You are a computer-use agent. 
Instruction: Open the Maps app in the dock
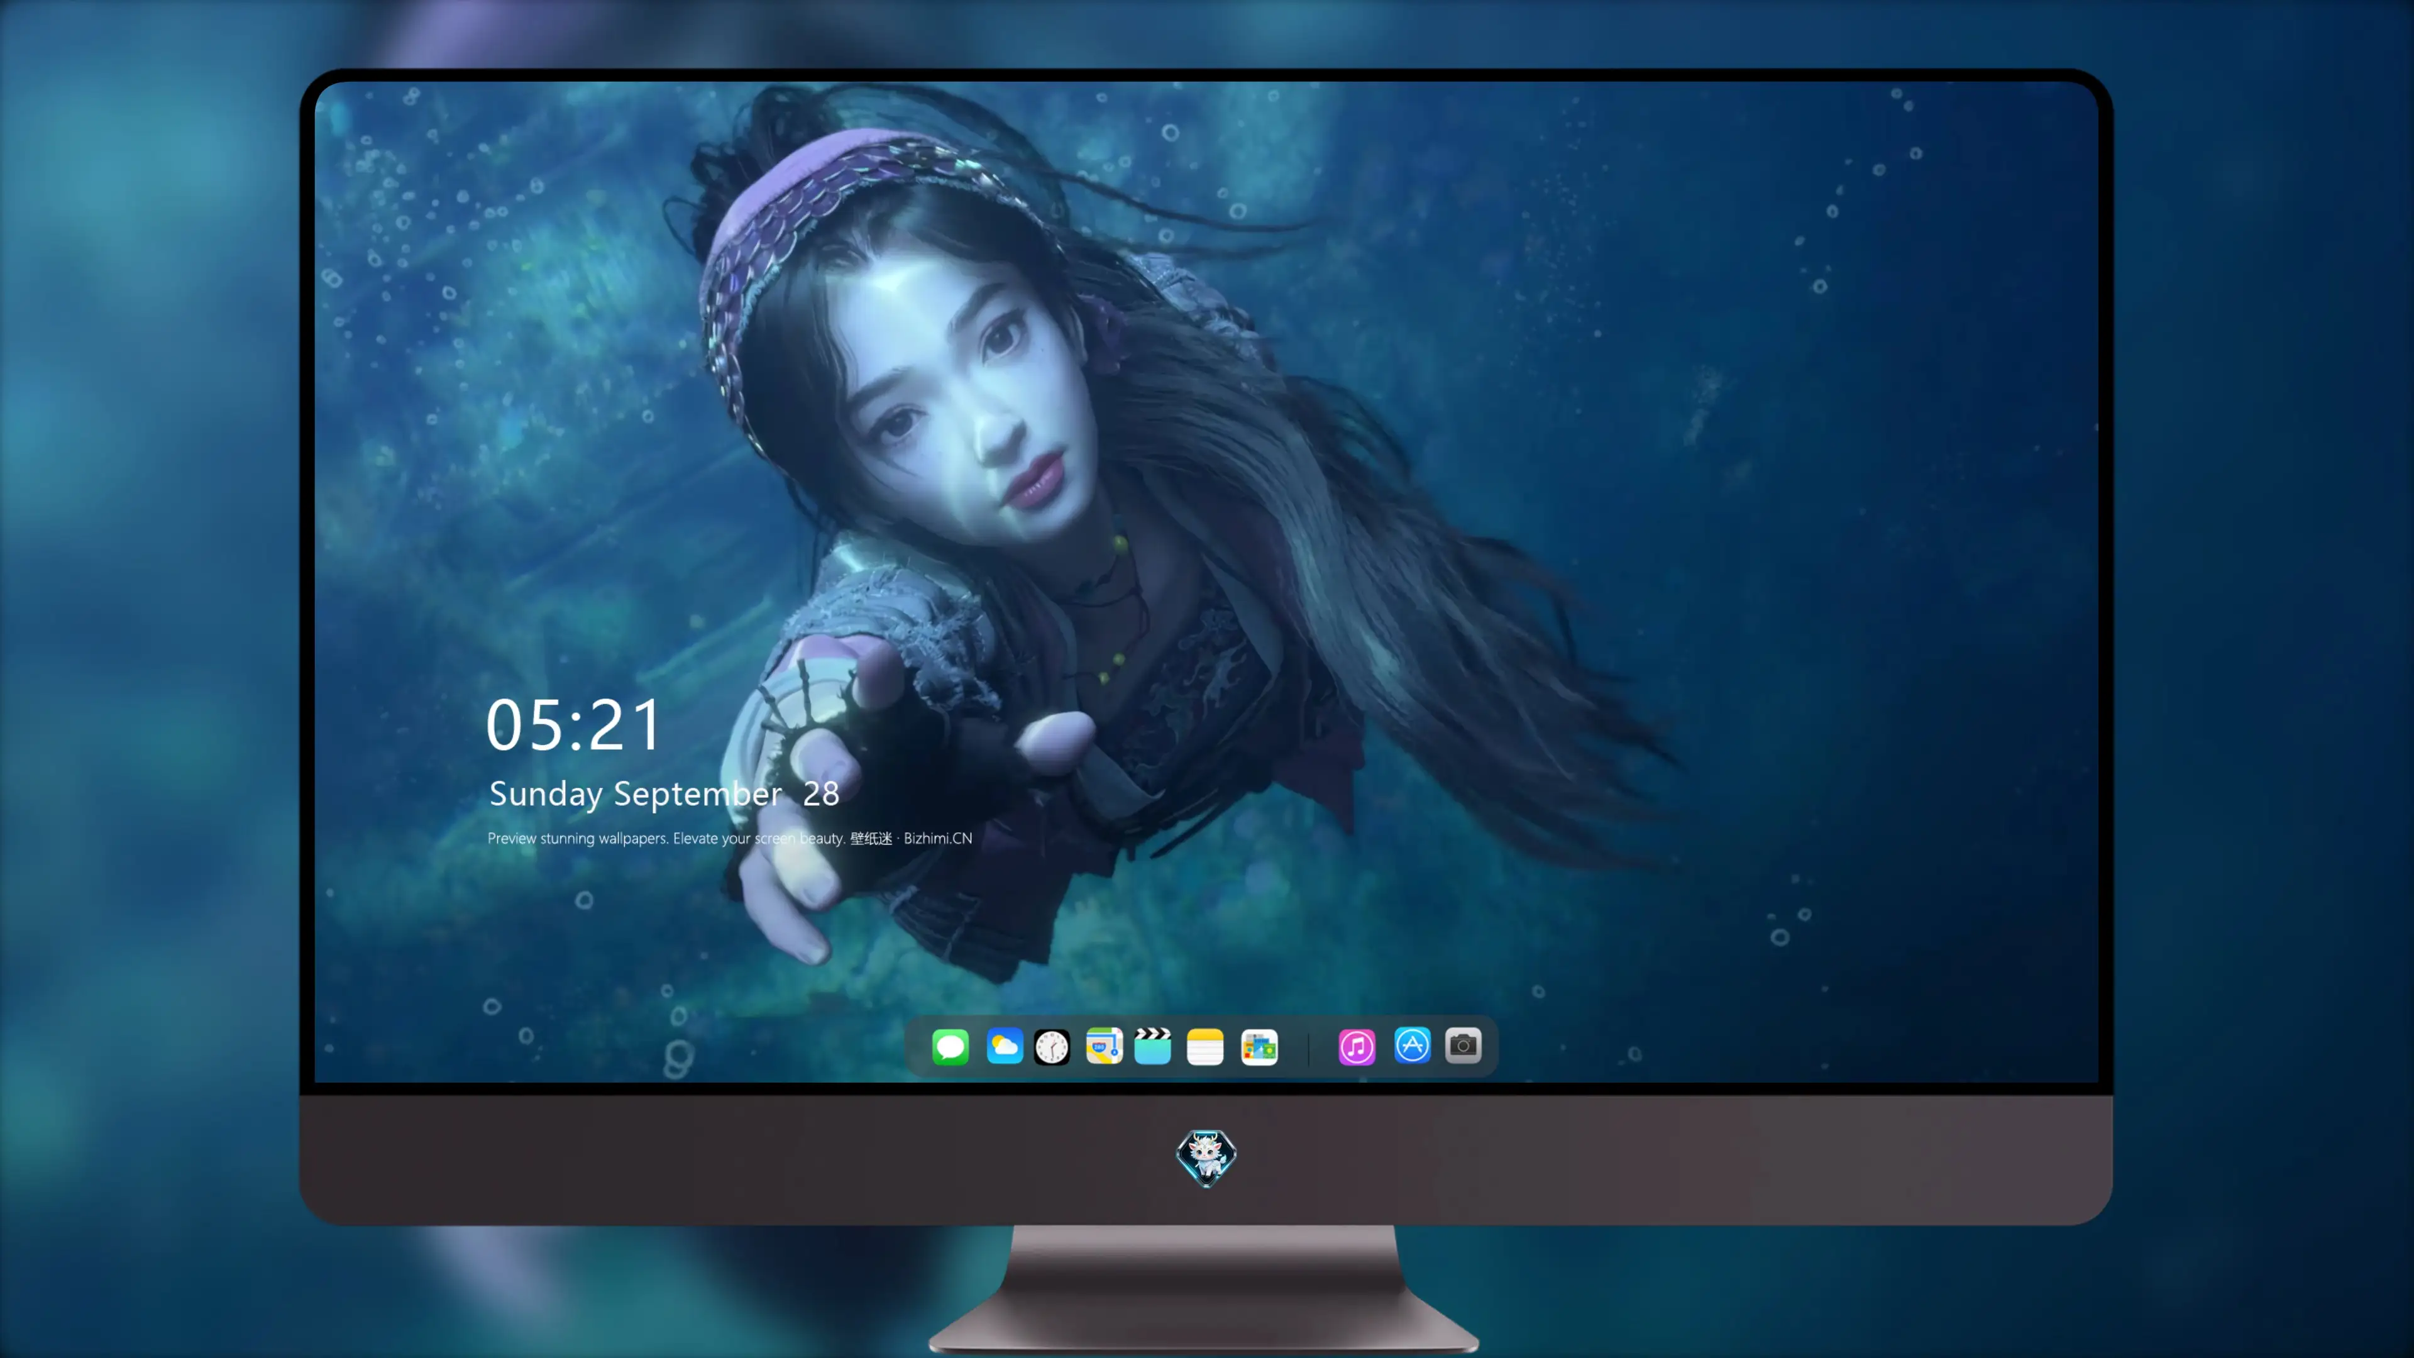pyautogui.click(x=1104, y=1046)
